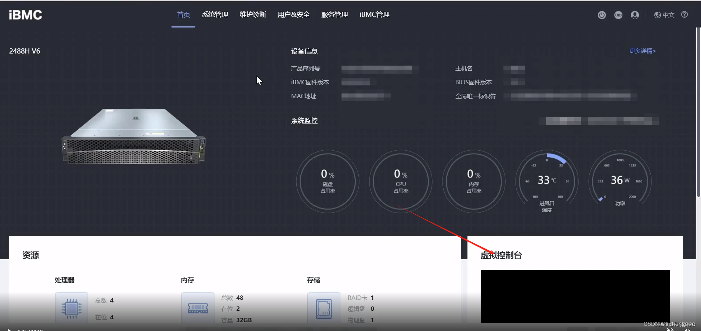Click the 产品序列号 label
The height and width of the screenshot is (331, 701).
(x=306, y=69)
